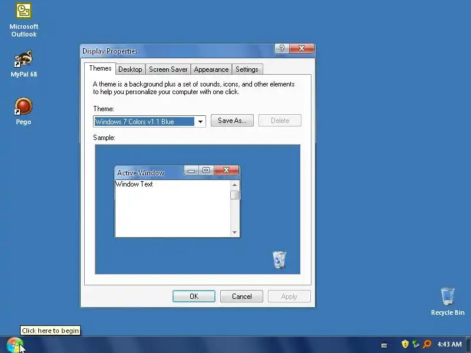The width and height of the screenshot is (471, 353).
Task: Click the blue theme sample preview area
Action: (x=198, y=209)
